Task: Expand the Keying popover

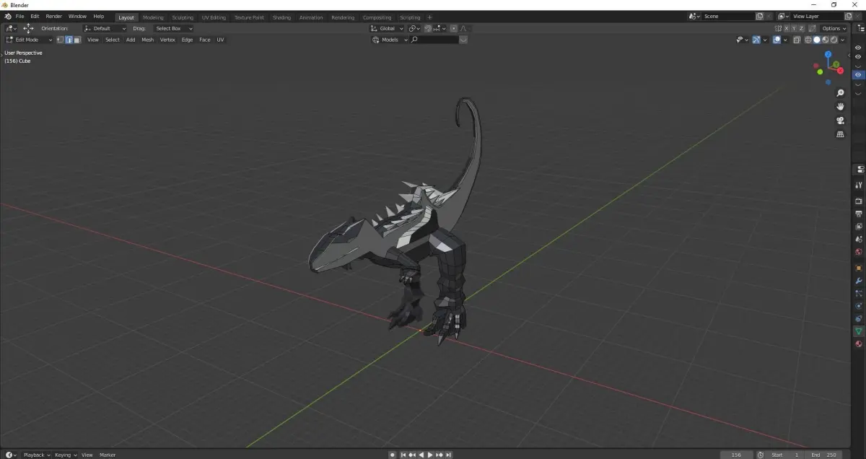Action: pyautogui.click(x=65, y=455)
